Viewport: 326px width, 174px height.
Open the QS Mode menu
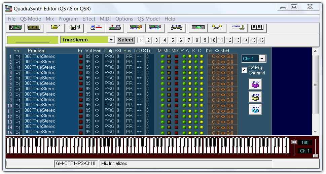pos(30,19)
